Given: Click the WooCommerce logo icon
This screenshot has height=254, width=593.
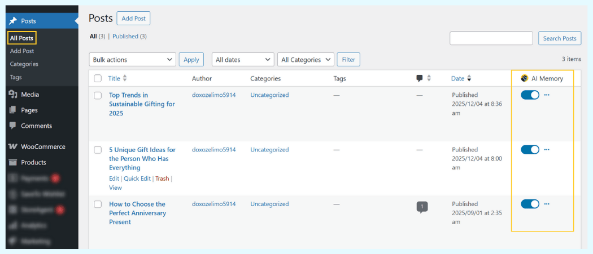Looking at the screenshot, I should (x=12, y=146).
